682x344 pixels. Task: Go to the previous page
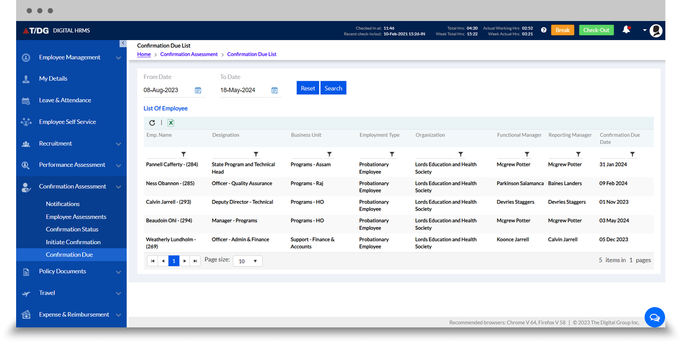click(x=163, y=261)
